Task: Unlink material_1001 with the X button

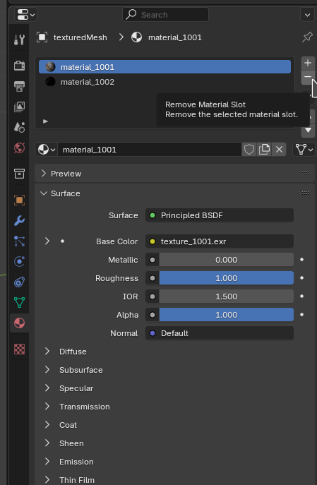Action: click(x=279, y=150)
